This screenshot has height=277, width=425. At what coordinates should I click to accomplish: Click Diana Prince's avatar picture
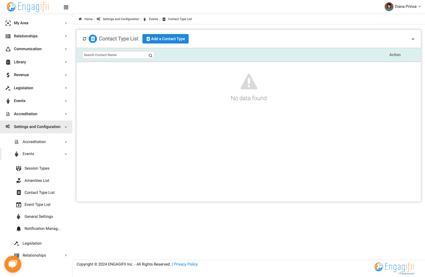click(x=389, y=6)
